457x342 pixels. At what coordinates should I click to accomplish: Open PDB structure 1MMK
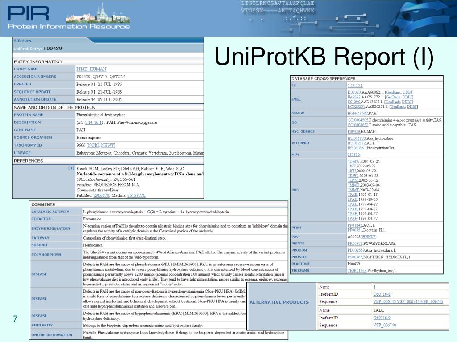coord(353,185)
